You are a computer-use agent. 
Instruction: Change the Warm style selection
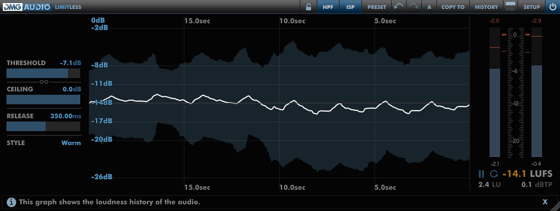coord(71,143)
